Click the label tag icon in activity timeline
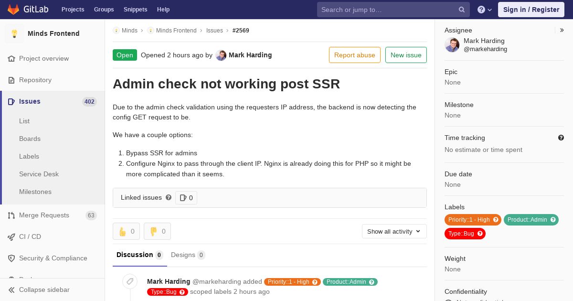This screenshot has height=301, width=573. (130, 281)
